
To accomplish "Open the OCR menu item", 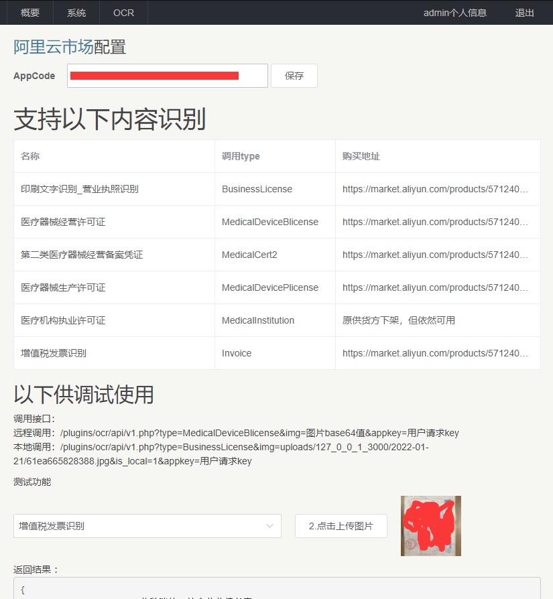I will click(x=123, y=13).
